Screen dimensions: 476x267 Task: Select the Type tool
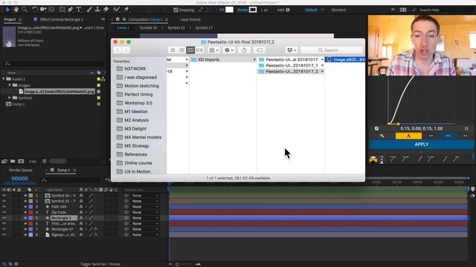click(79, 10)
